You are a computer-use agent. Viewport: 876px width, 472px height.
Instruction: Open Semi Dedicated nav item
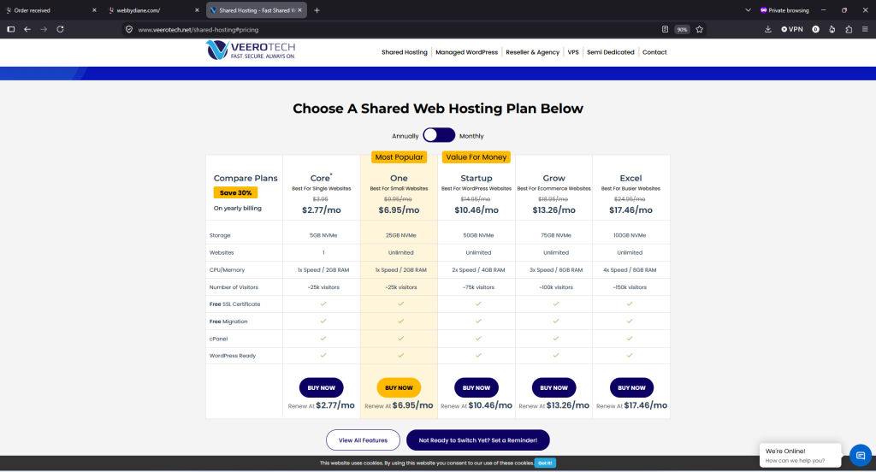[611, 52]
